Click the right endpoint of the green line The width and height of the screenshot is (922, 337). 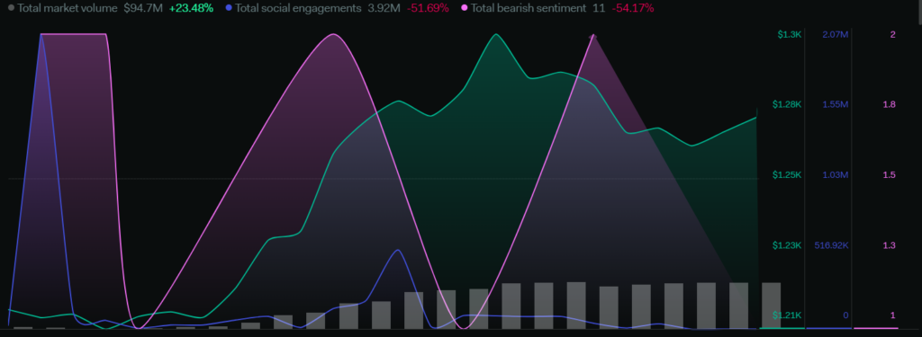click(756, 118)
